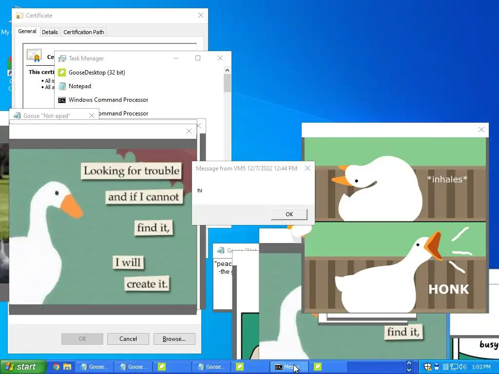This screenshot has height=374, width=499.
Task: Click the Task Manager scrollbar up arrow
Action: [x=227, y=70]
